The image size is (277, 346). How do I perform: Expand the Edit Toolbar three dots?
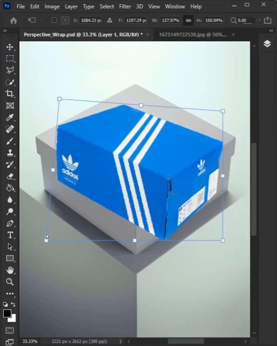(10, 294)
